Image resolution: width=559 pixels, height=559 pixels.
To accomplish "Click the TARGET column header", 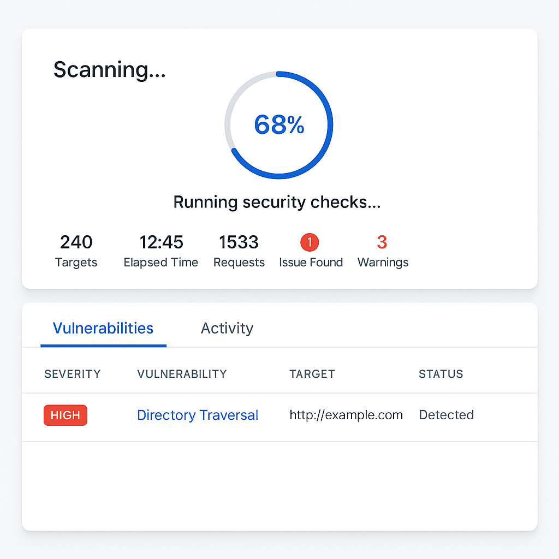I will point(312,374).
